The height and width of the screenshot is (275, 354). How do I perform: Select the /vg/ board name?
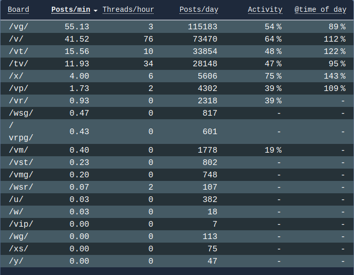(x=18, y=27)
